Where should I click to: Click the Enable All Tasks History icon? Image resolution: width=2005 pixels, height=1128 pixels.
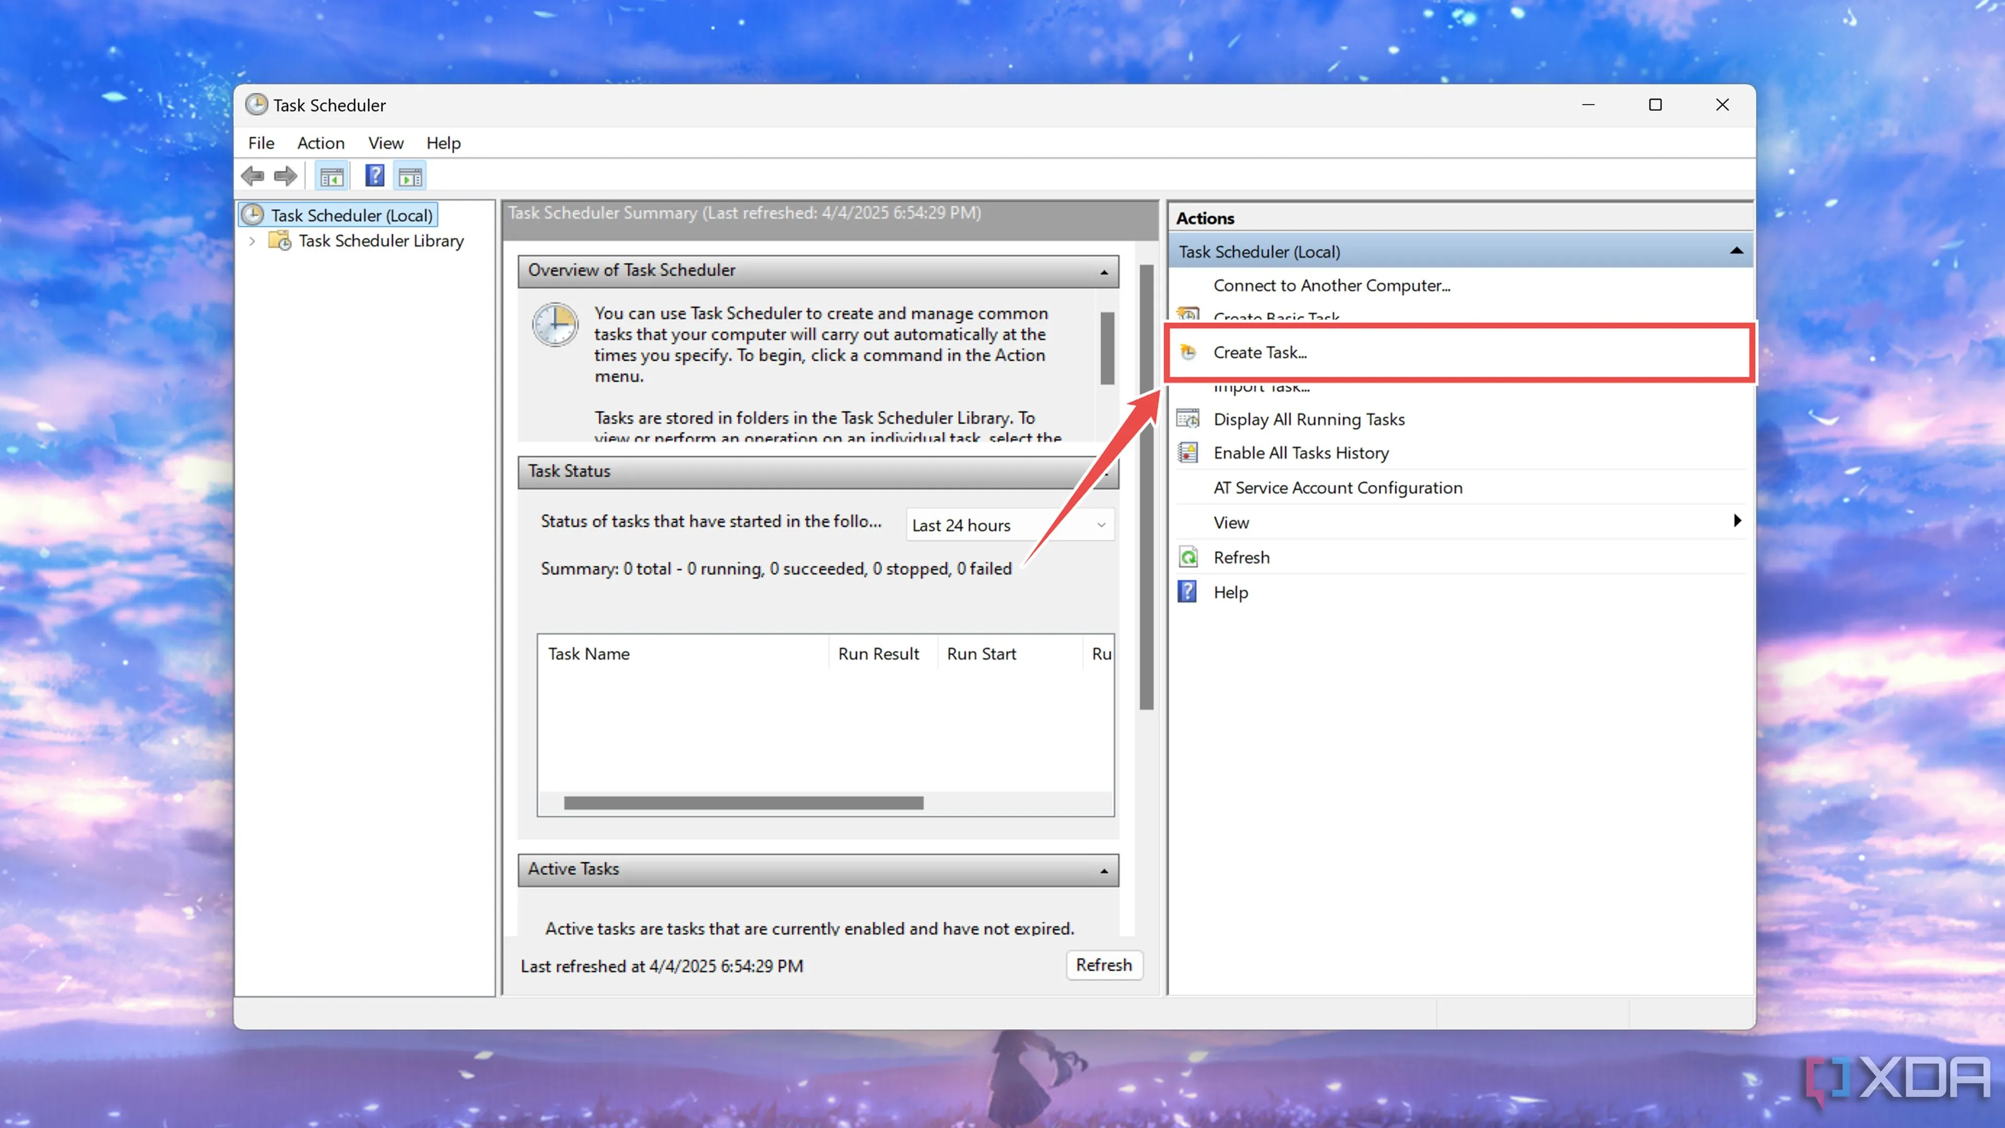1188,452
